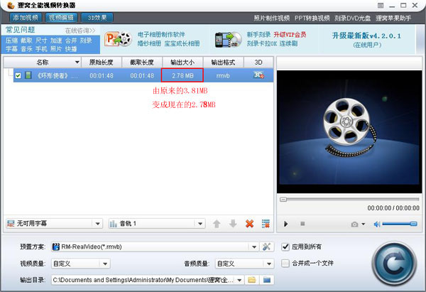426x292 pixels.
Task: Open the 视频质量 dropdown
Action: (81, 264)
